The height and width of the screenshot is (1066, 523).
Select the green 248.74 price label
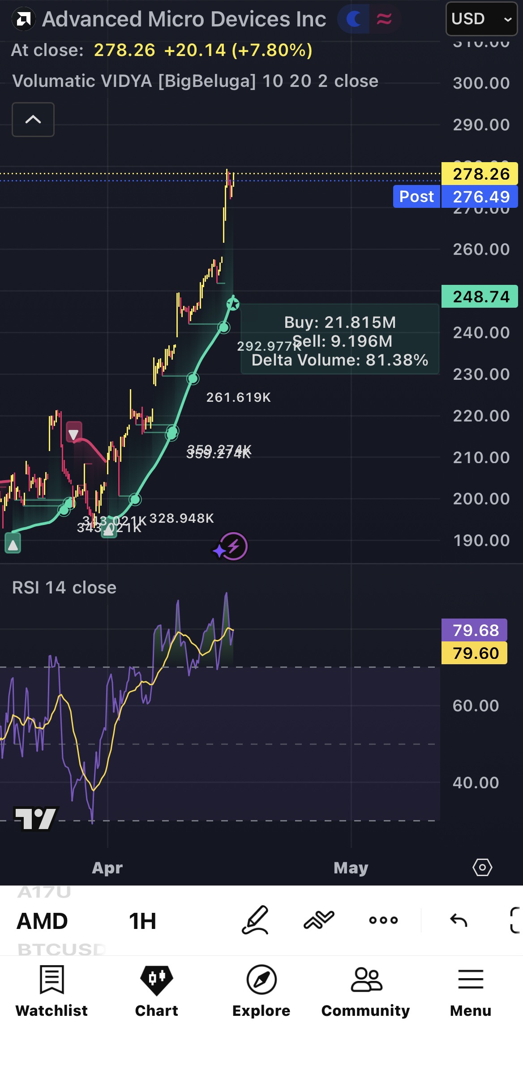[480, 297]
